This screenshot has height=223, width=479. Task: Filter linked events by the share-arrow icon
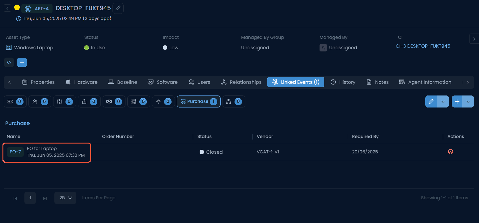[x=89, y=101]
